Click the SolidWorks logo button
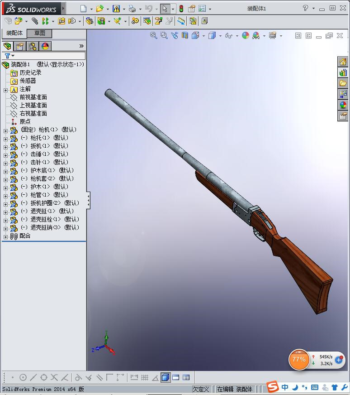The height and width of the screenshot is (395, 350). 32,9
